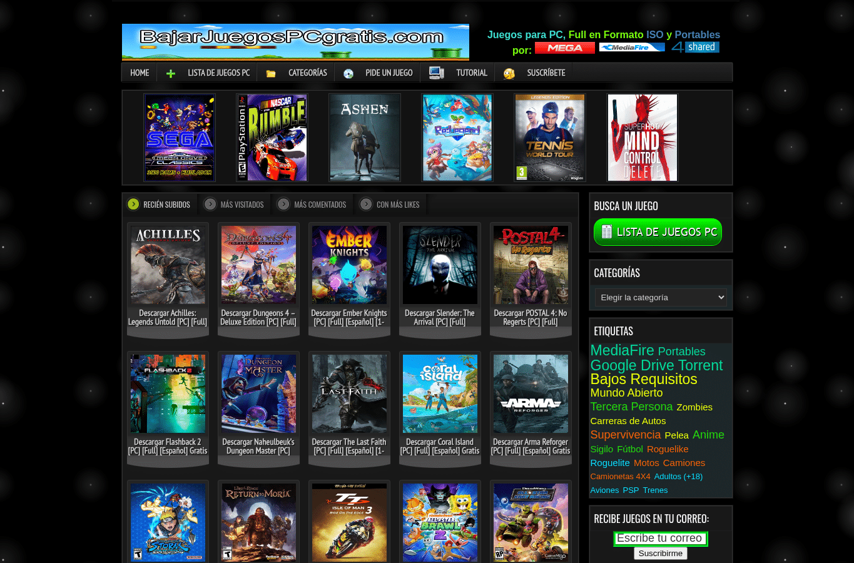The width and height of the screenshot is (854, 563).
Task: Open the Tennis World Tour cover
Action: point(550,138)
